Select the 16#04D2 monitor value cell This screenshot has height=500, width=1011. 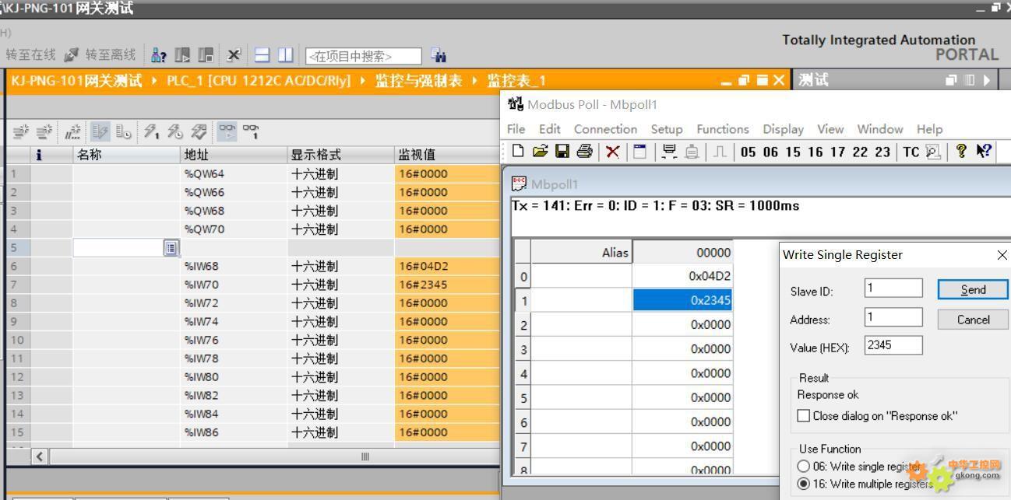pos(447,266)
